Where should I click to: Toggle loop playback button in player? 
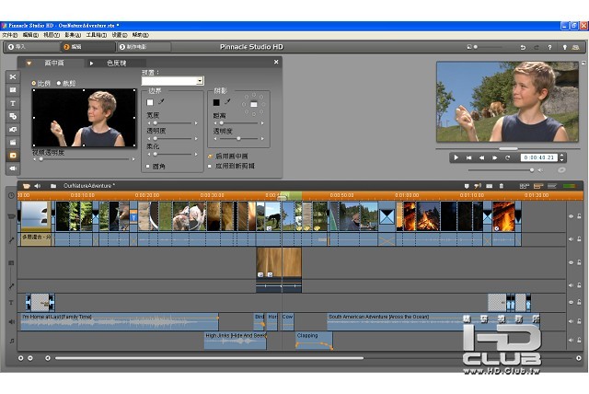(x=507, y=157)
